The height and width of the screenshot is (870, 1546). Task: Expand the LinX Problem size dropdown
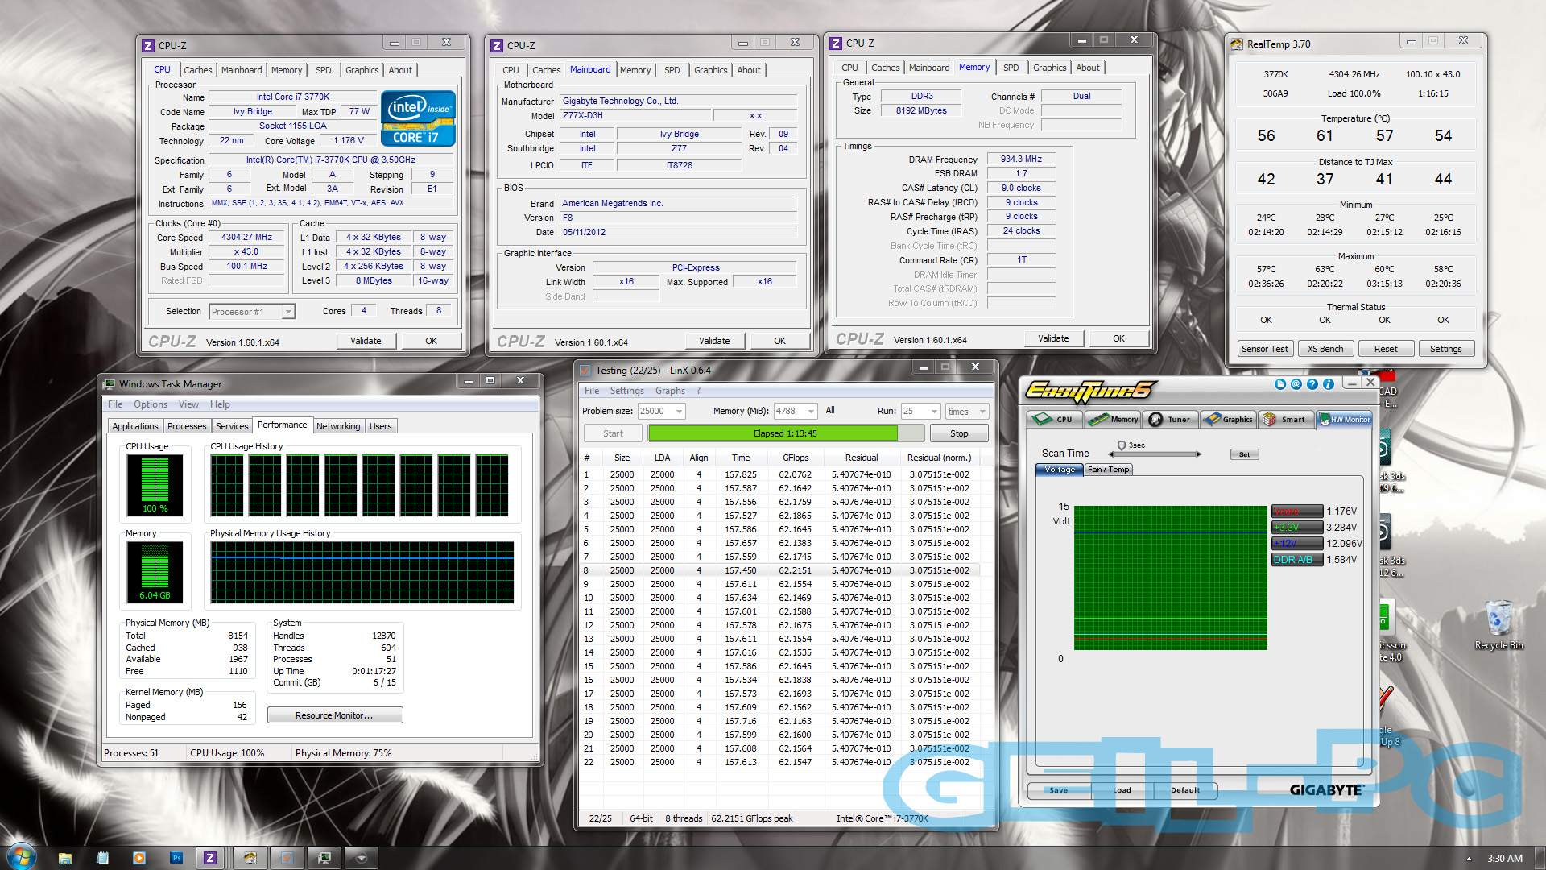(679, 412)
